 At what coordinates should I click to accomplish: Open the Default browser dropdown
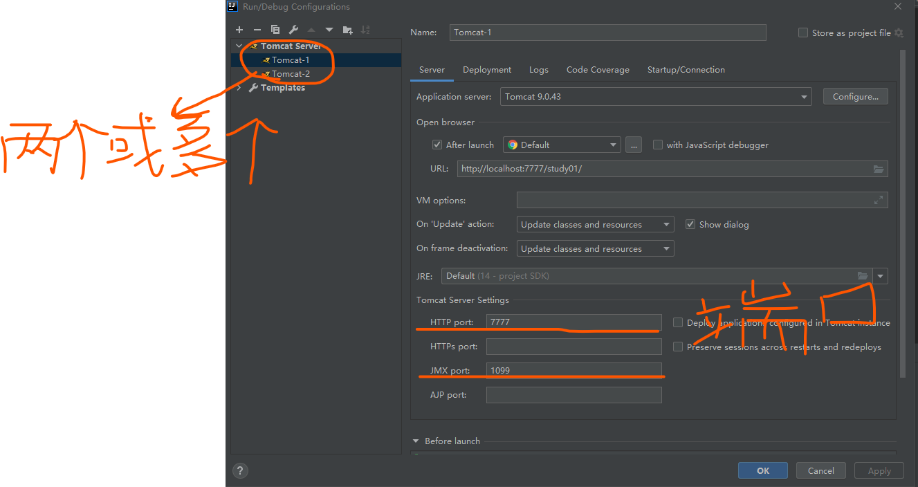tap(562, 145)
